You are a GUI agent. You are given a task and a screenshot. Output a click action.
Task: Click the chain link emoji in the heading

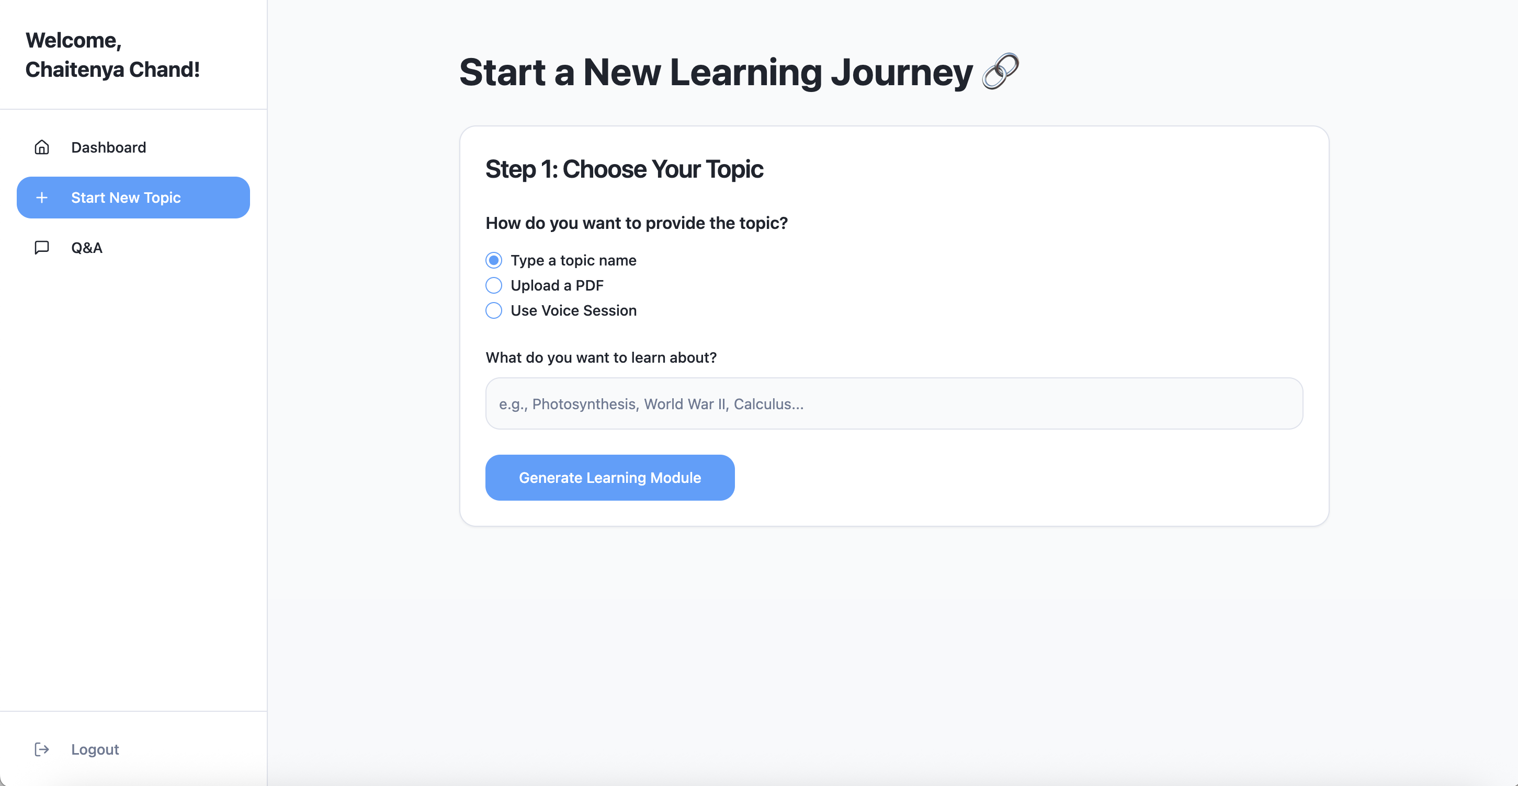(x=1000, y=72)
